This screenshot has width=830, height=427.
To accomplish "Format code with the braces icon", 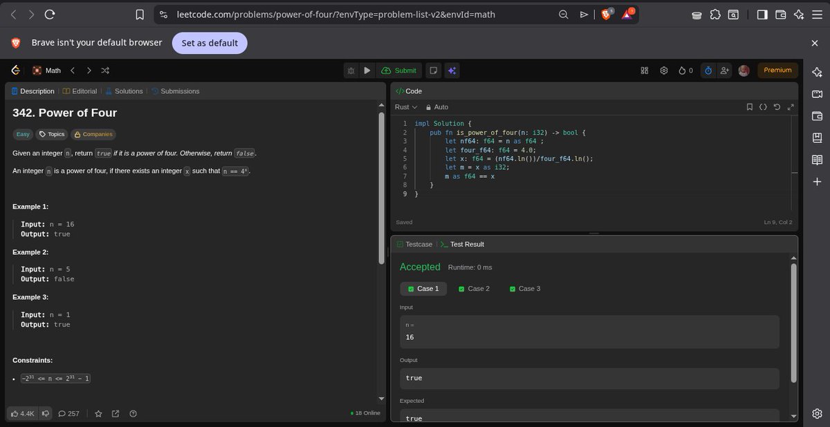I will 763,107.
